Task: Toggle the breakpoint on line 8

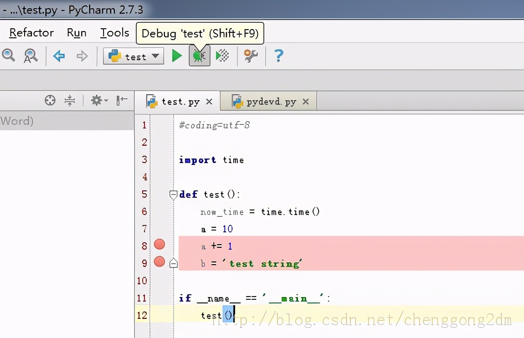Action: tap(159, 245)
